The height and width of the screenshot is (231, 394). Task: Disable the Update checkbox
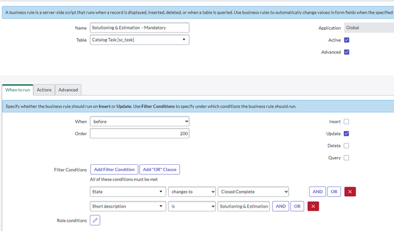click(x=346, y=134)
